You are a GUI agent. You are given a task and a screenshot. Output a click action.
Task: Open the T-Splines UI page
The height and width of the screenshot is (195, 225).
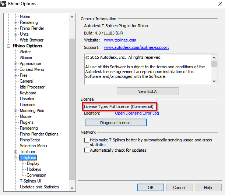click(31, 181)
